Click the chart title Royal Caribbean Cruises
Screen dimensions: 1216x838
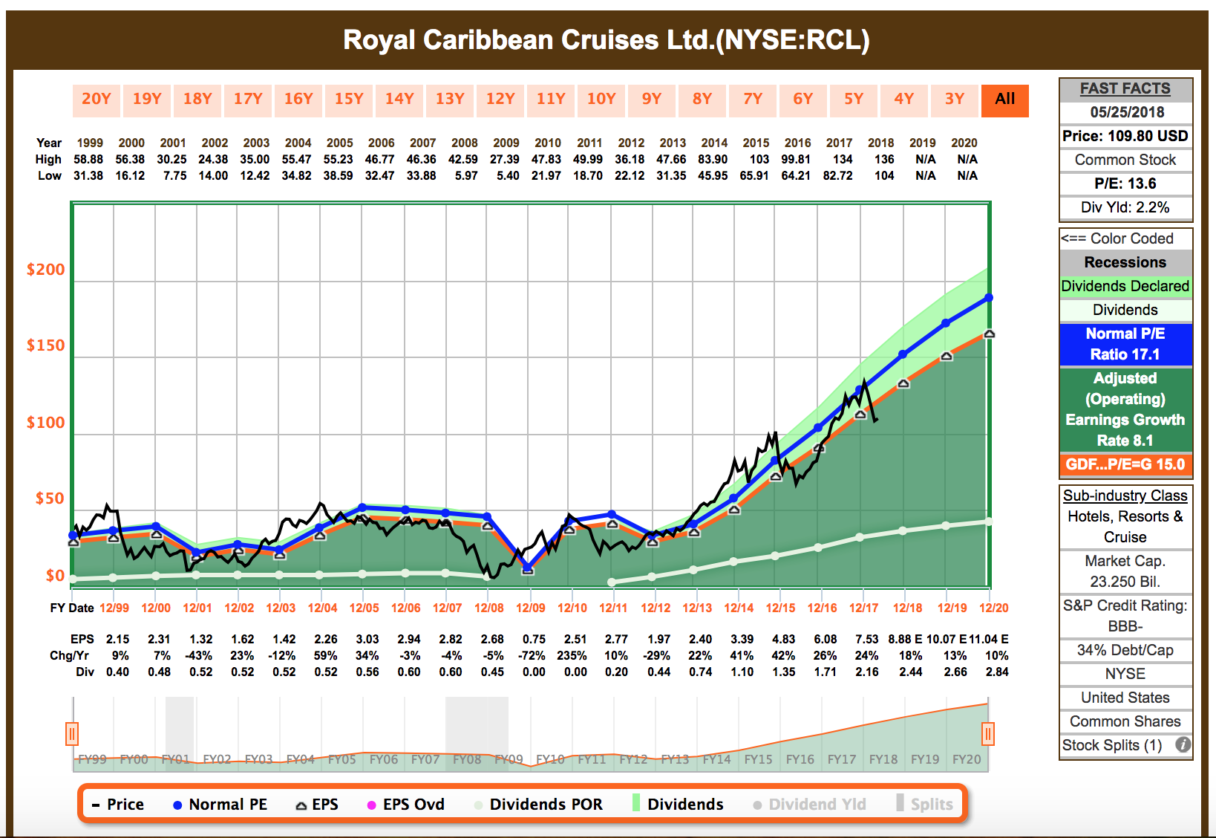point(607,40)
